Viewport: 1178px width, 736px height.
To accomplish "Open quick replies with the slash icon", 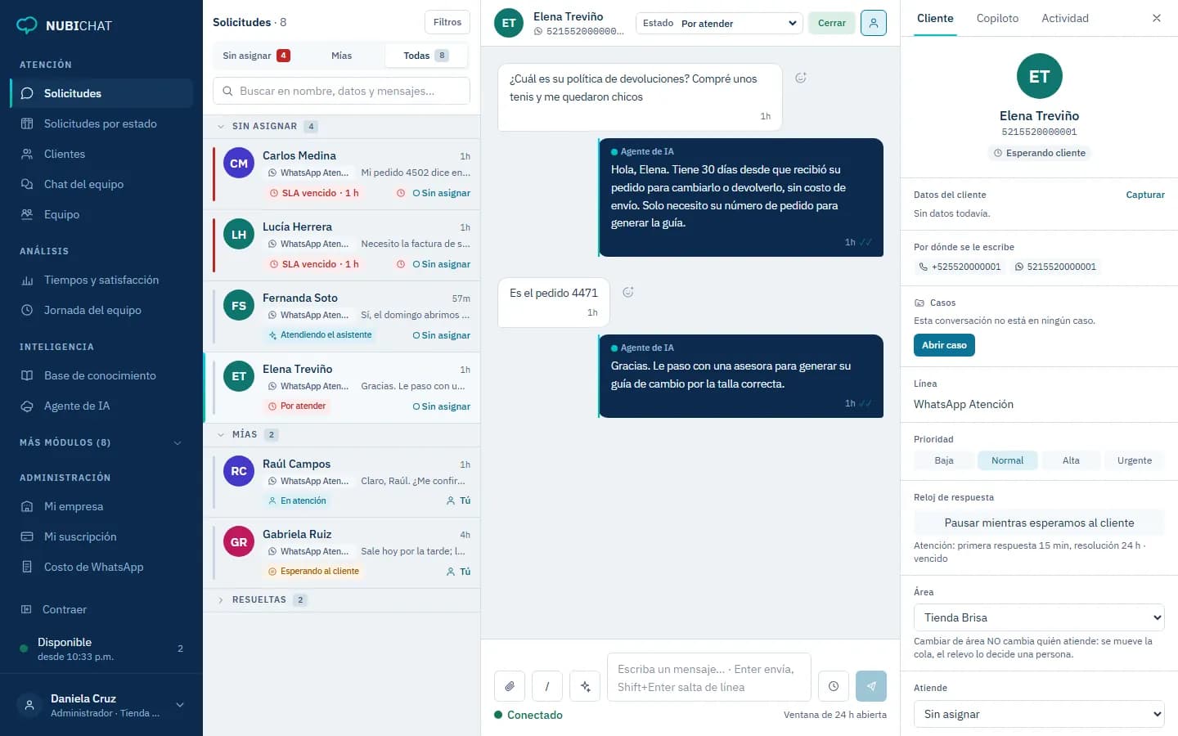I will (547, 686).
